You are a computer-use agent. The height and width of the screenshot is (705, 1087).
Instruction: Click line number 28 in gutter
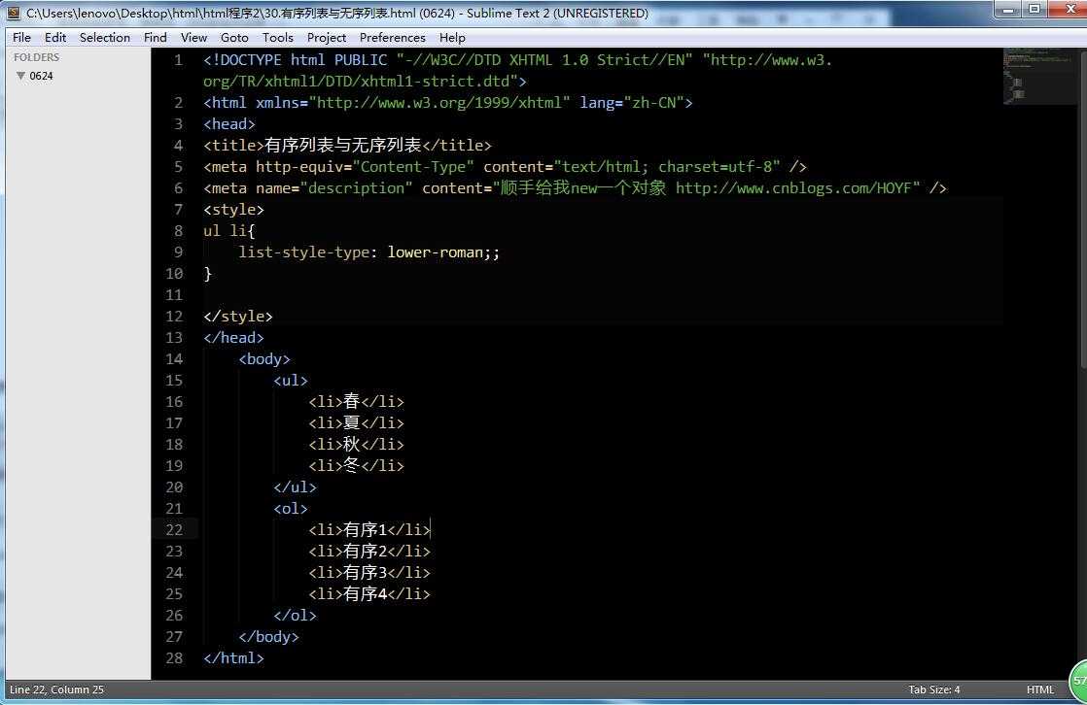174,658
